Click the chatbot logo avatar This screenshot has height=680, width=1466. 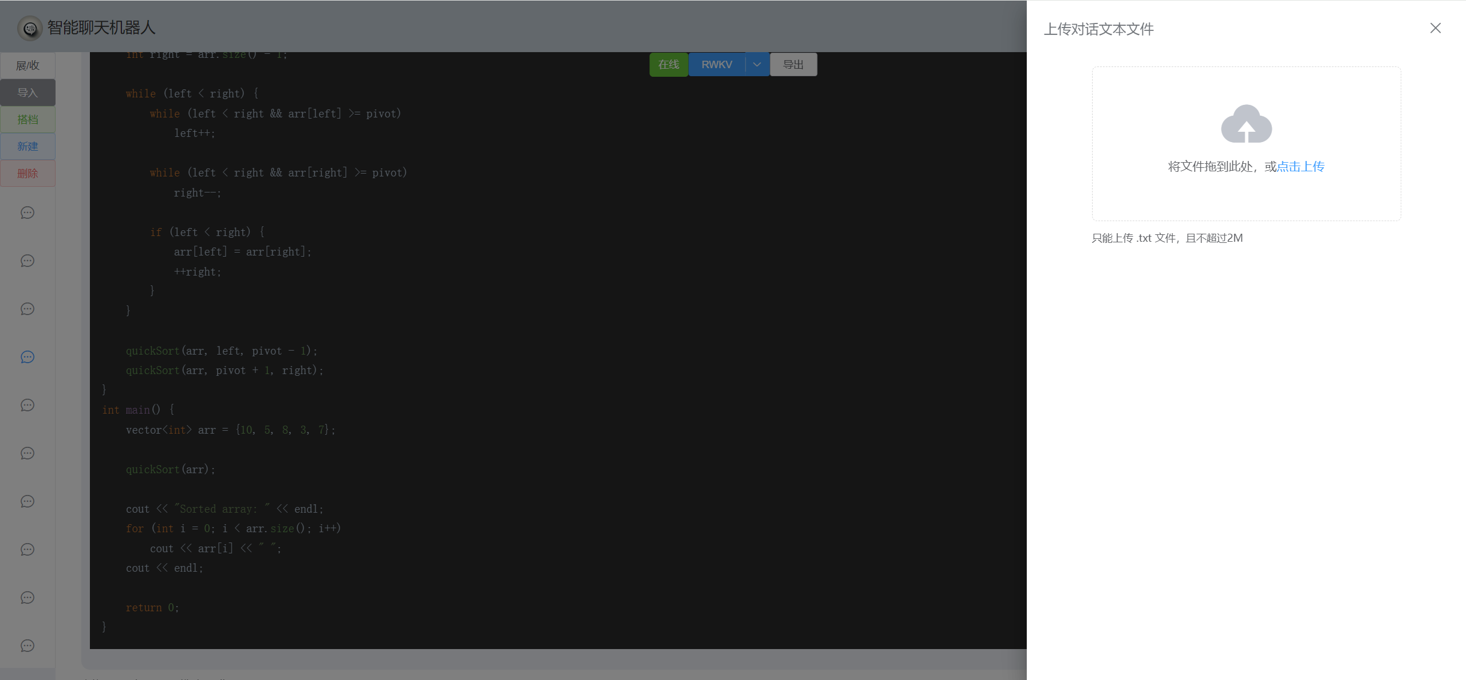(x=30, y=27)
